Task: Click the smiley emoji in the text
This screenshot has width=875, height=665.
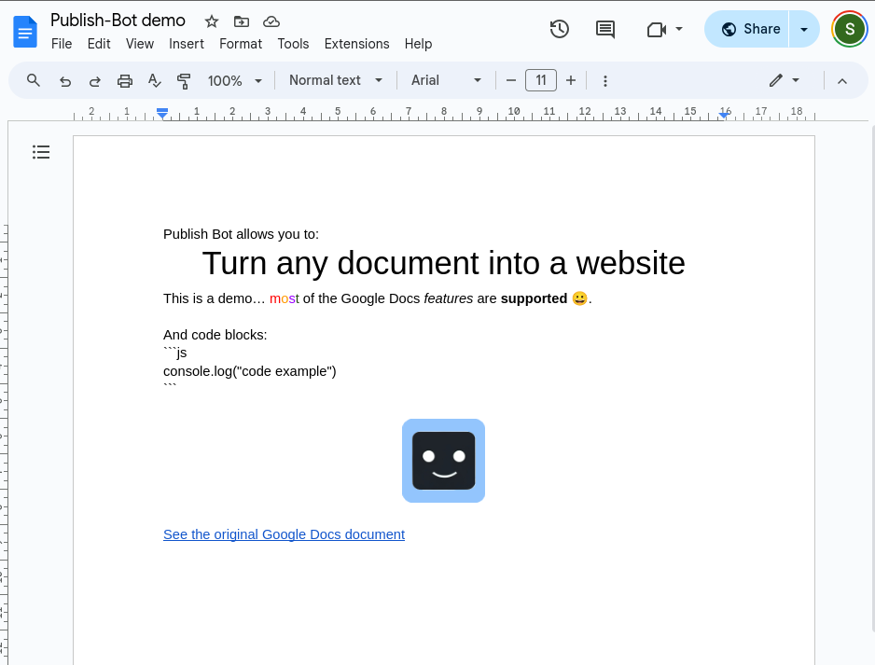Action: coord(580,298)
